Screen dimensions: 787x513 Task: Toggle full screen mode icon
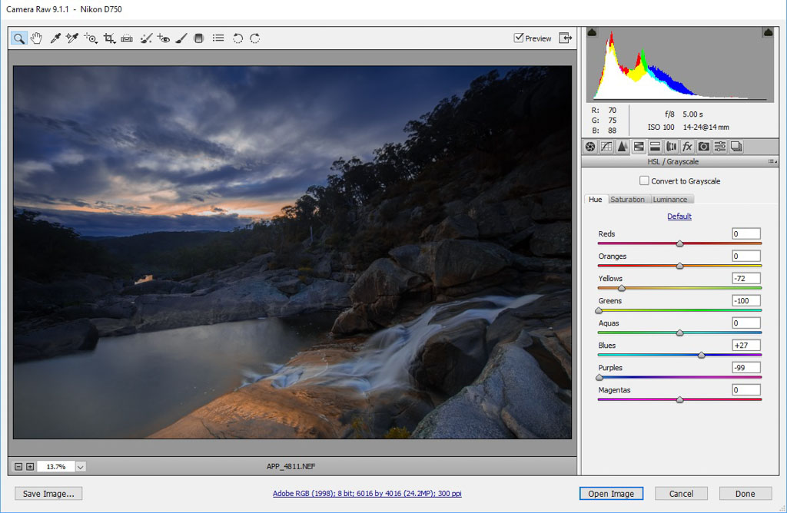566,38
